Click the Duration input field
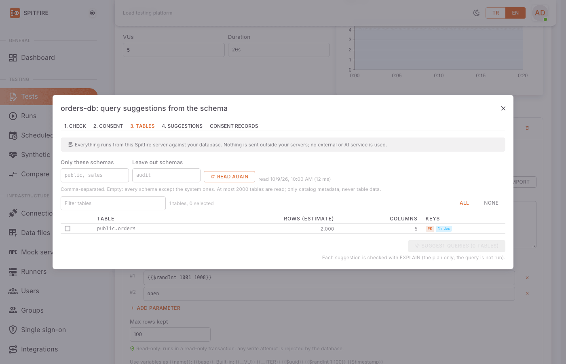This screenshot has height=364, width=566. [x=279, y=50]
